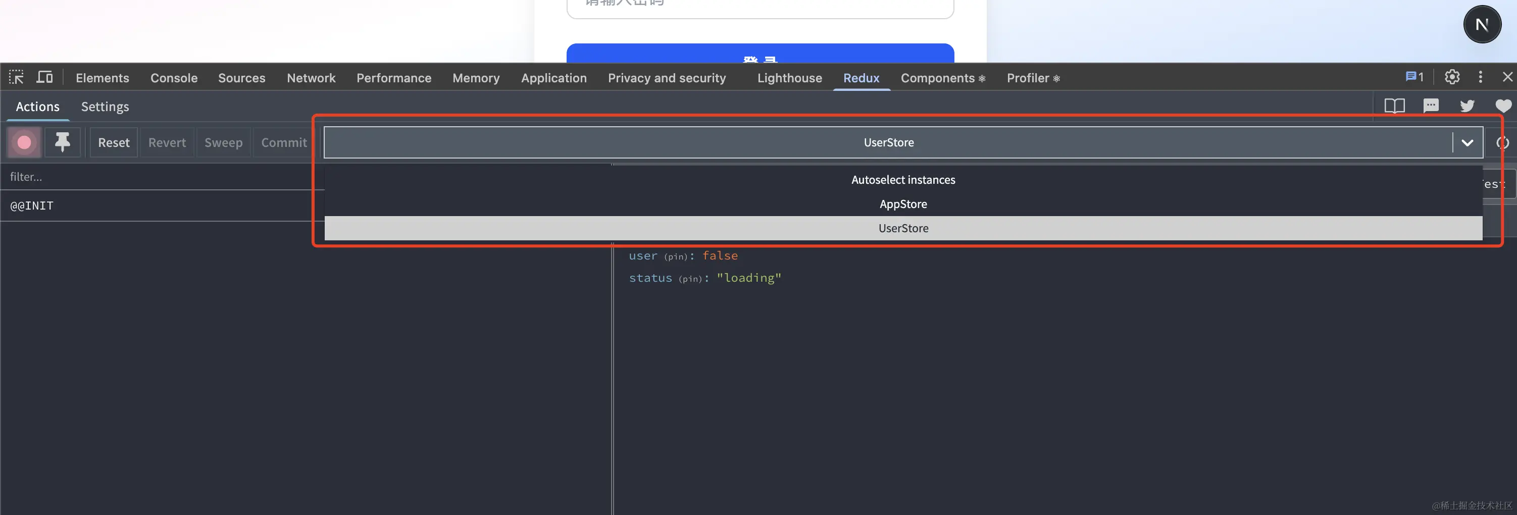This screenshot has height=515, width=1517.
Task: Expand the UserStore instance dropdown arrow
Action: pyautogui.click(x=1467, y=143)
